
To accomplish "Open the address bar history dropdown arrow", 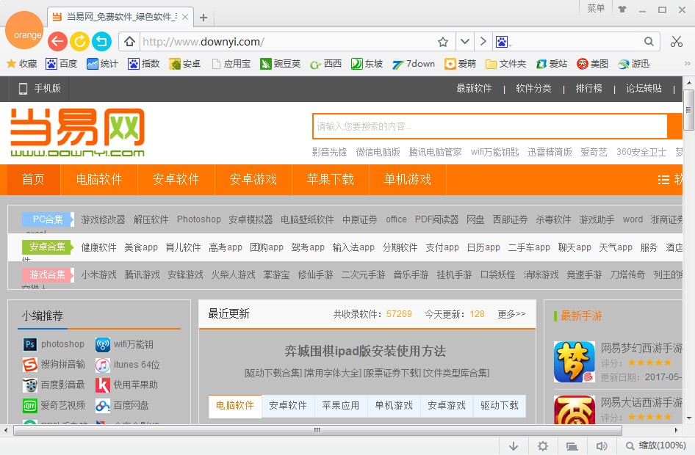I will (x=465, y=42).
